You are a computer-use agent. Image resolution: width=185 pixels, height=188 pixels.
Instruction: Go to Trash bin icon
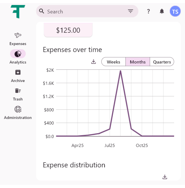18,91
